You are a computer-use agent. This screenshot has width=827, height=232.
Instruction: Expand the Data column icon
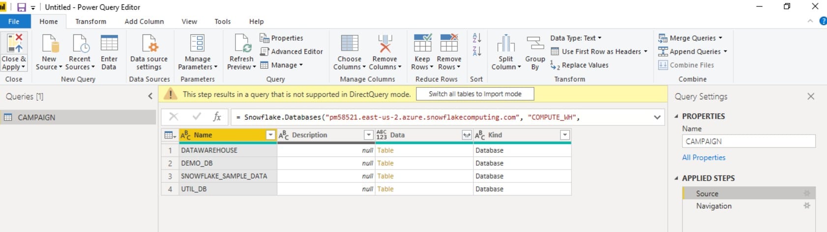point(467,135)
